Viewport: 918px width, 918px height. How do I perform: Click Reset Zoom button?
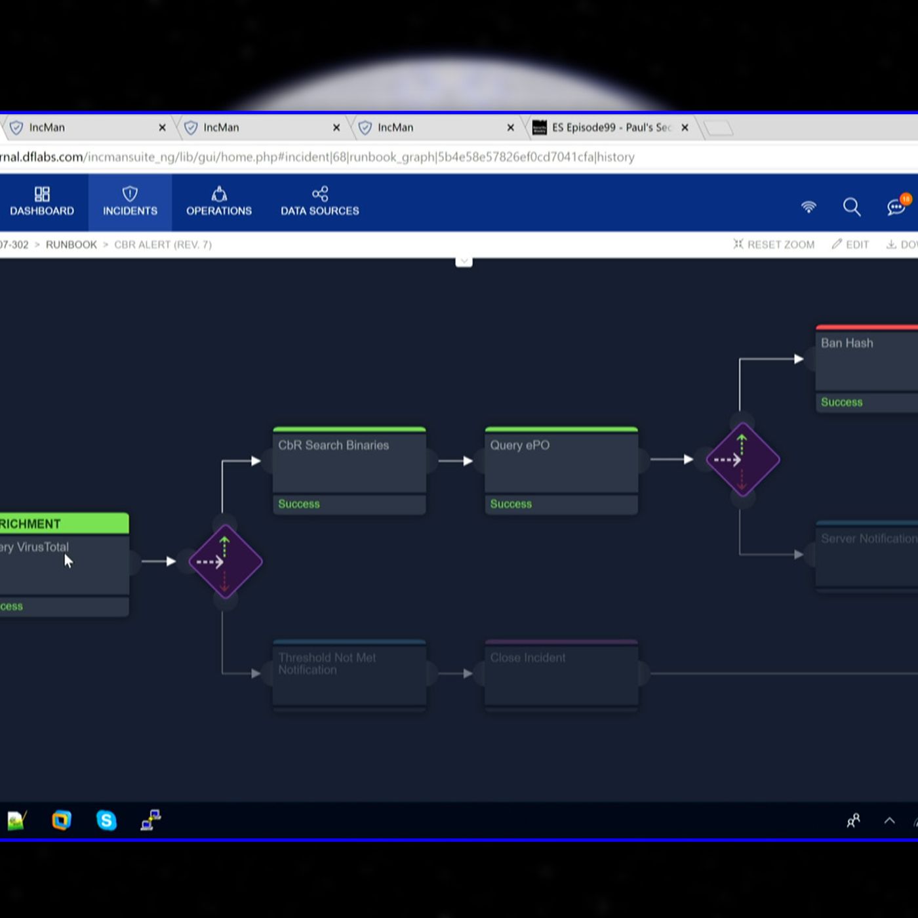[x=774, y=245]
